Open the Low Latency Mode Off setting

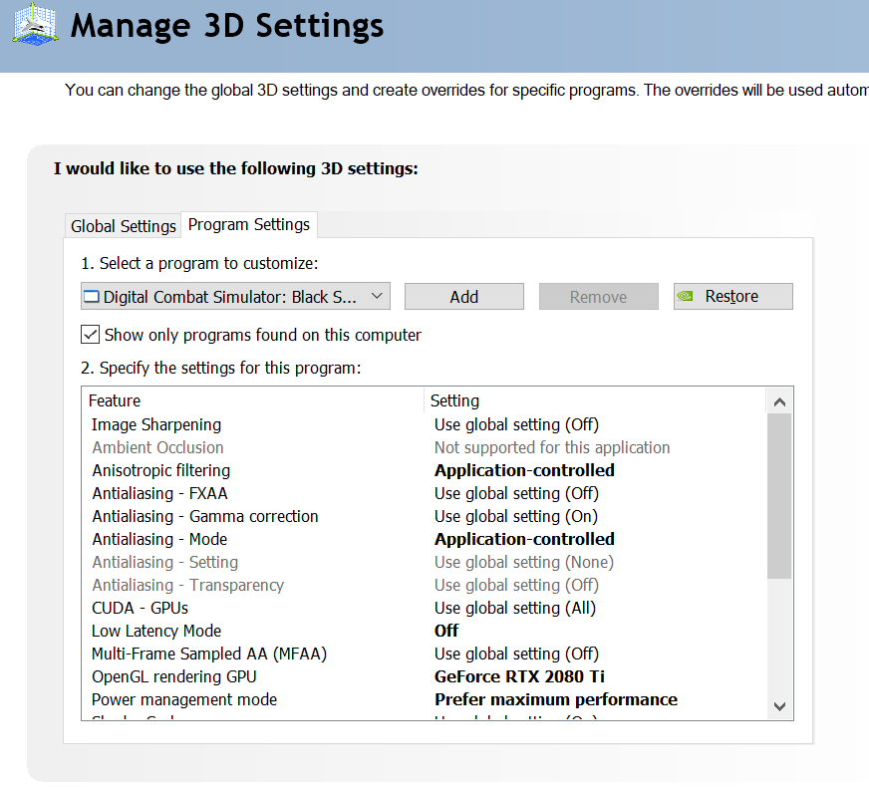(x=446, y=631)
